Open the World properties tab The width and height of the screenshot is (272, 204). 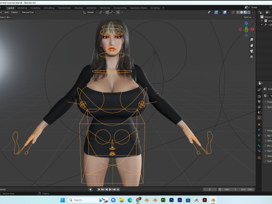tap(259, 117)
